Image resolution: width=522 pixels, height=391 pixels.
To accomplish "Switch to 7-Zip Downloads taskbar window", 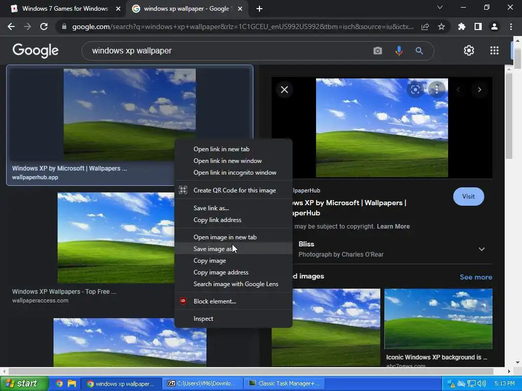I will tap(203, 383).
